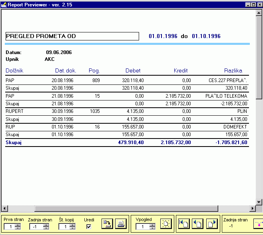Image resolution: width=263 pixels, height=235 pixels.
Task: Maximize the Report Previewer window
Action: pos(253,5)
